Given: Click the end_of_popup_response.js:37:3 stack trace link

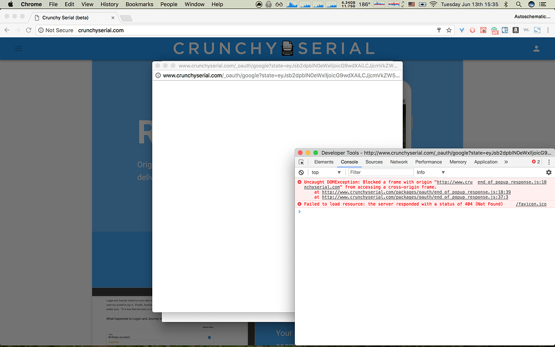Looking at the screenshot, I should click(415, 197).
